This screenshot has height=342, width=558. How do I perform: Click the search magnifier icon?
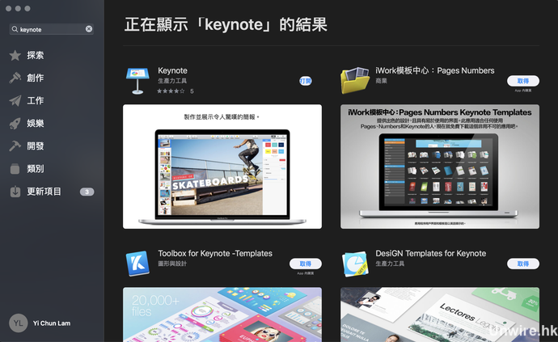(x=15, y=29)
